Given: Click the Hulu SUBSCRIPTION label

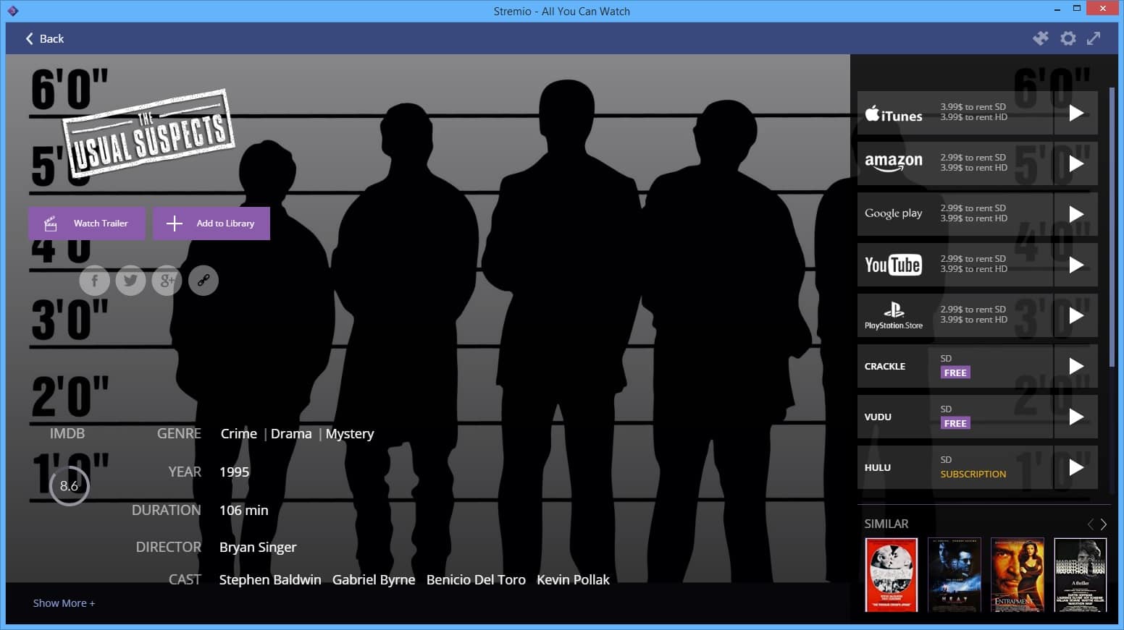Looking at the screenshot, I should coord(973,474).
